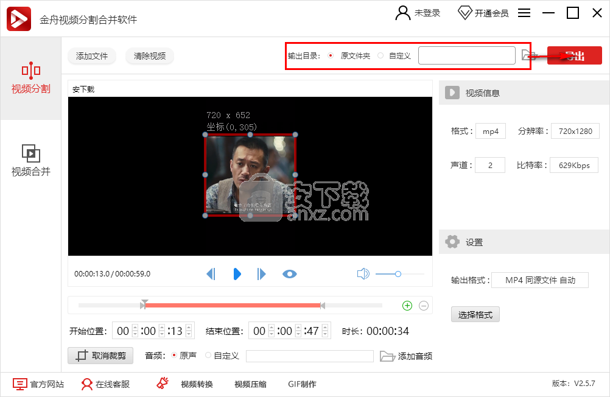Click the promotional horn icon in footer
This screenshot has width=610, height=397.
(x=163, y=384)
